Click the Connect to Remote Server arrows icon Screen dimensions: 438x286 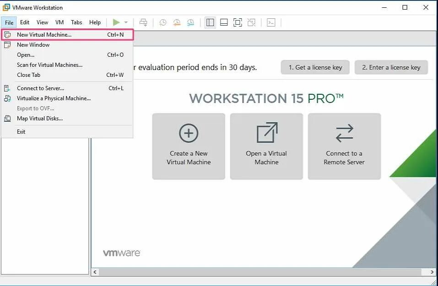pyautogui.click(x=345, y=133)
